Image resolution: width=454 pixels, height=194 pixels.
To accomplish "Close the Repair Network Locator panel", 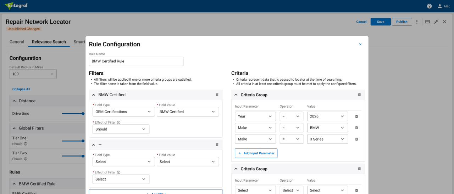I will [444, 22].
